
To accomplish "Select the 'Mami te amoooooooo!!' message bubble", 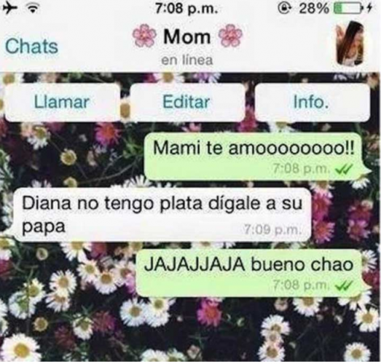I will [256, 156].
